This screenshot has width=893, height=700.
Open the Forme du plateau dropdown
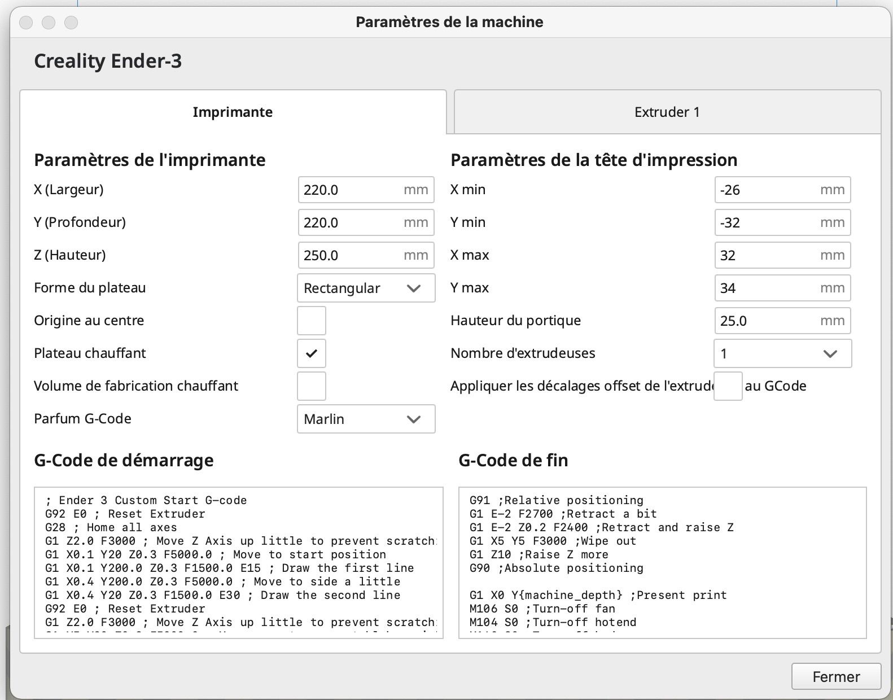(x=366, y=288)
